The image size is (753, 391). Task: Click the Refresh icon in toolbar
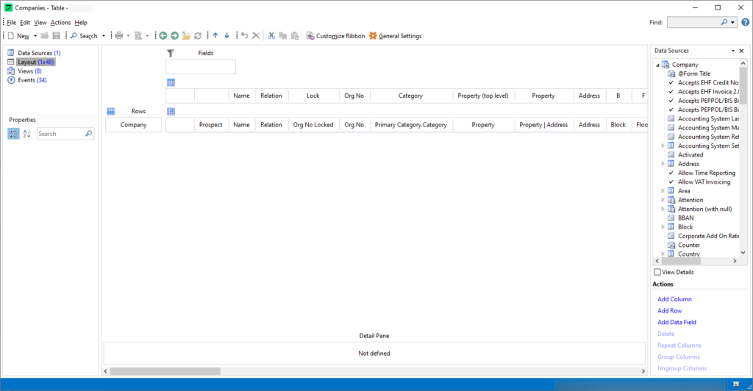(x=198, y=36)
